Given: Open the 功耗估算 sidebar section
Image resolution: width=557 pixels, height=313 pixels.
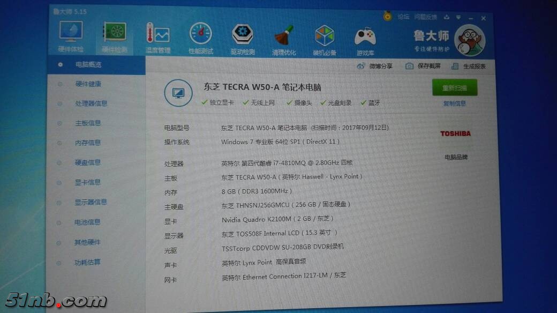Looking at the screenshot, I should [x=87, y=263].
